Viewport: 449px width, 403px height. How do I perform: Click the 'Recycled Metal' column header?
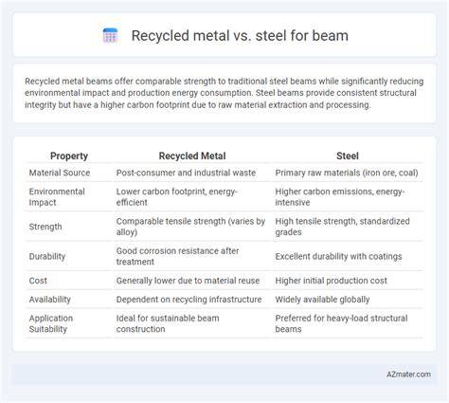(192, 156)
